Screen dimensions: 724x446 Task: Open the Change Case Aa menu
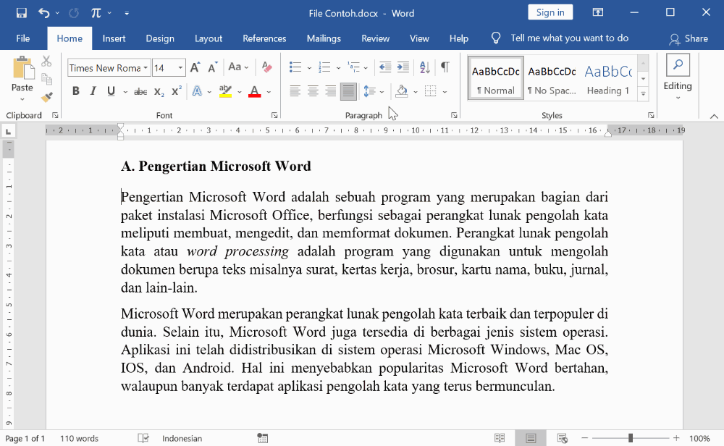coord(237,67)
